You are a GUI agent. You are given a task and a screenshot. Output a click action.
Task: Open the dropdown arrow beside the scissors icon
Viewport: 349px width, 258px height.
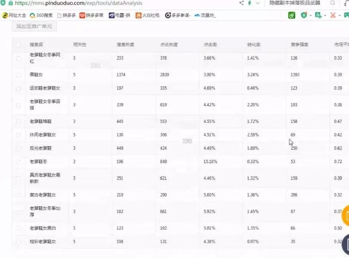tap(340, 15)
